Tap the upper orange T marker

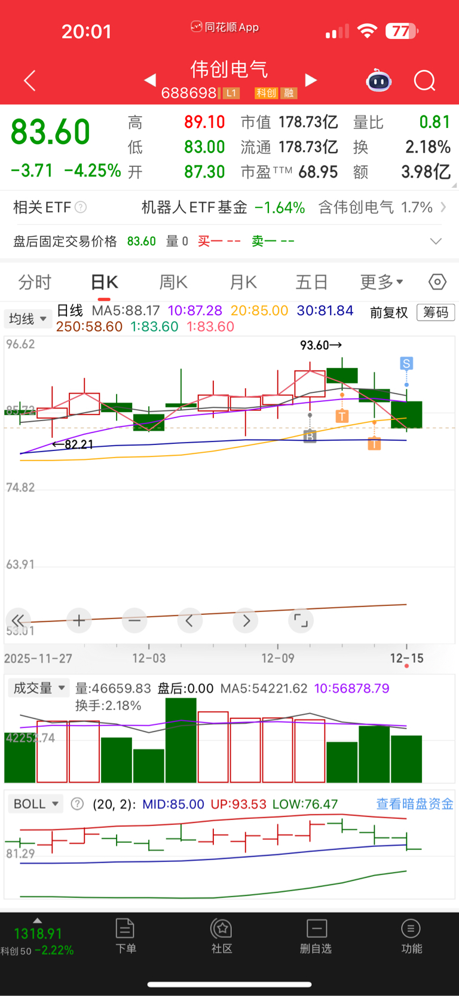[x=342, y=416]
